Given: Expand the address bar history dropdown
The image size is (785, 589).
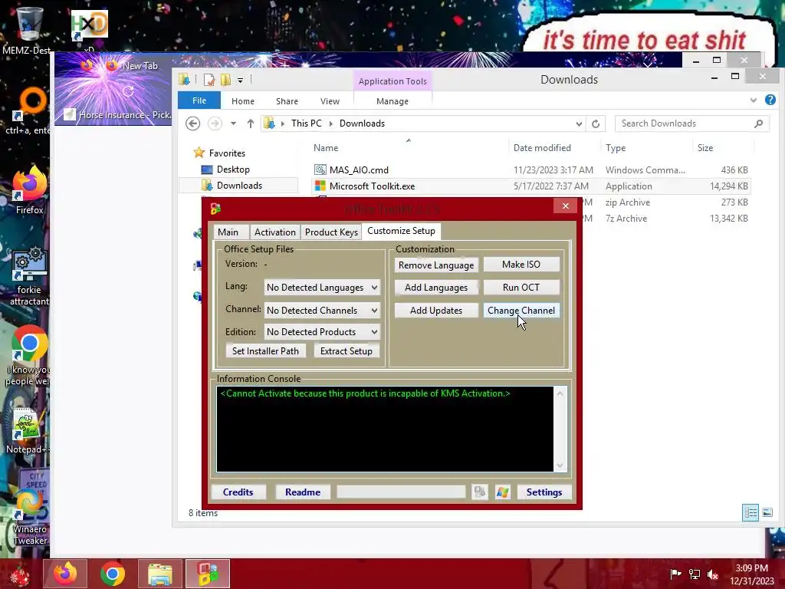Looking at the screenshot, I should pos(579,123).
